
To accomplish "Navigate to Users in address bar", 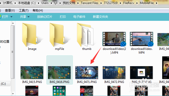I will 45,3.
